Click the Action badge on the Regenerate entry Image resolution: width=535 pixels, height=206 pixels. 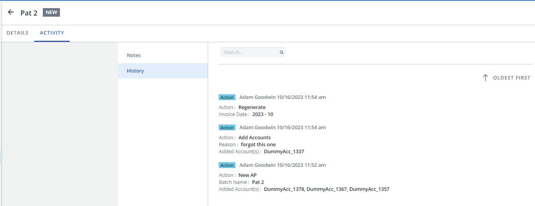point(227,97)
